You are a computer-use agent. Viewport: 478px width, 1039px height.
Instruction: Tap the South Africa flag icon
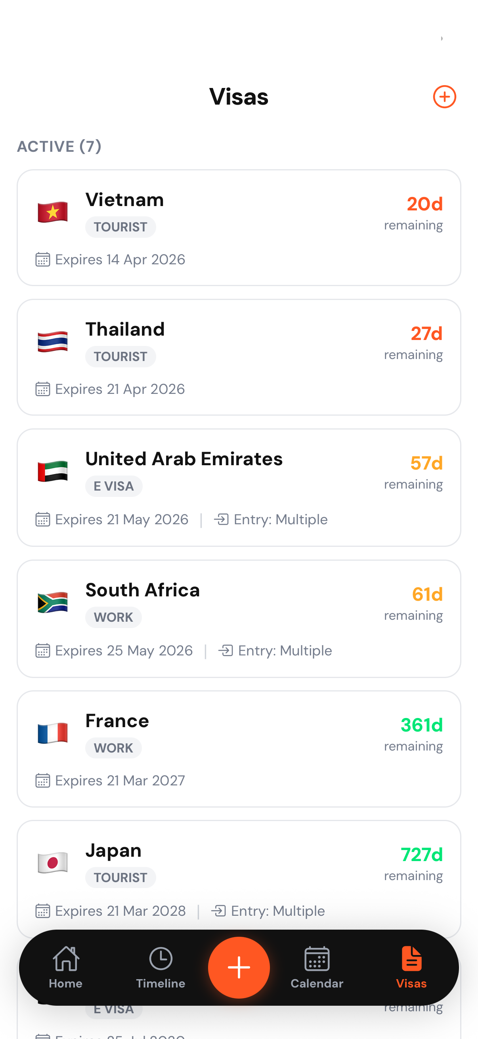(x=52, y=602)
